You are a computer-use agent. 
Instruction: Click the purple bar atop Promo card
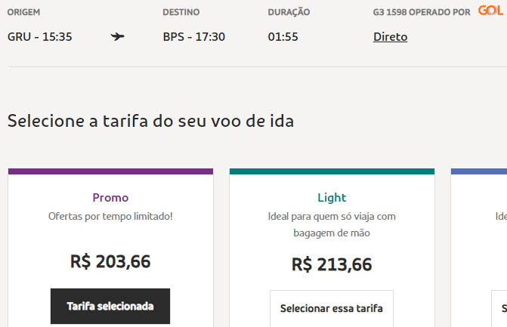[110, 171]
